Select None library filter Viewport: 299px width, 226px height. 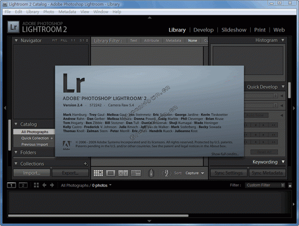[x=193, y=41]
